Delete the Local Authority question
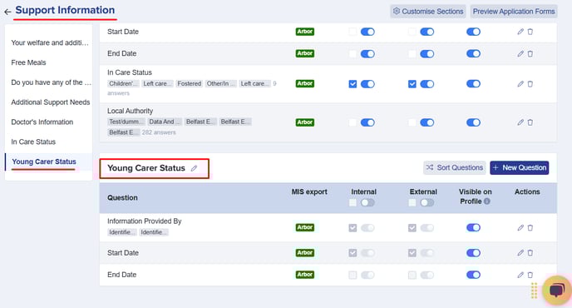Screen dimensions: 572x308 (530, 122)
